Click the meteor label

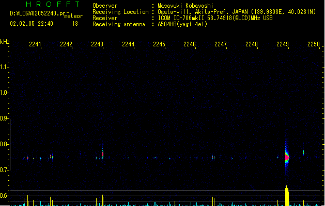[x=73, y=16]
